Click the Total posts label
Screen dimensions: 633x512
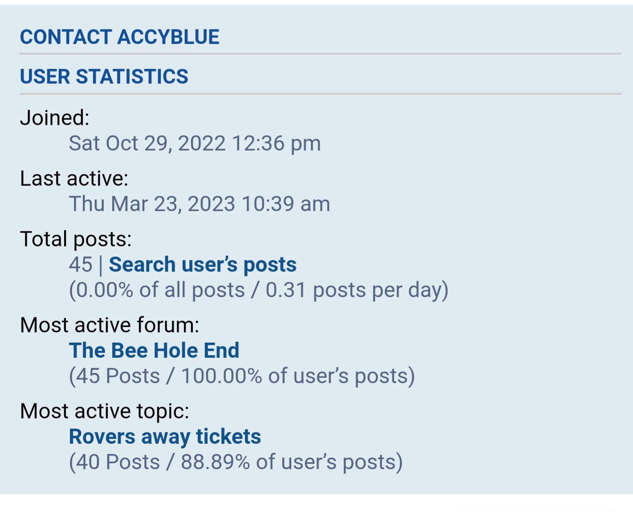[76, 239]
